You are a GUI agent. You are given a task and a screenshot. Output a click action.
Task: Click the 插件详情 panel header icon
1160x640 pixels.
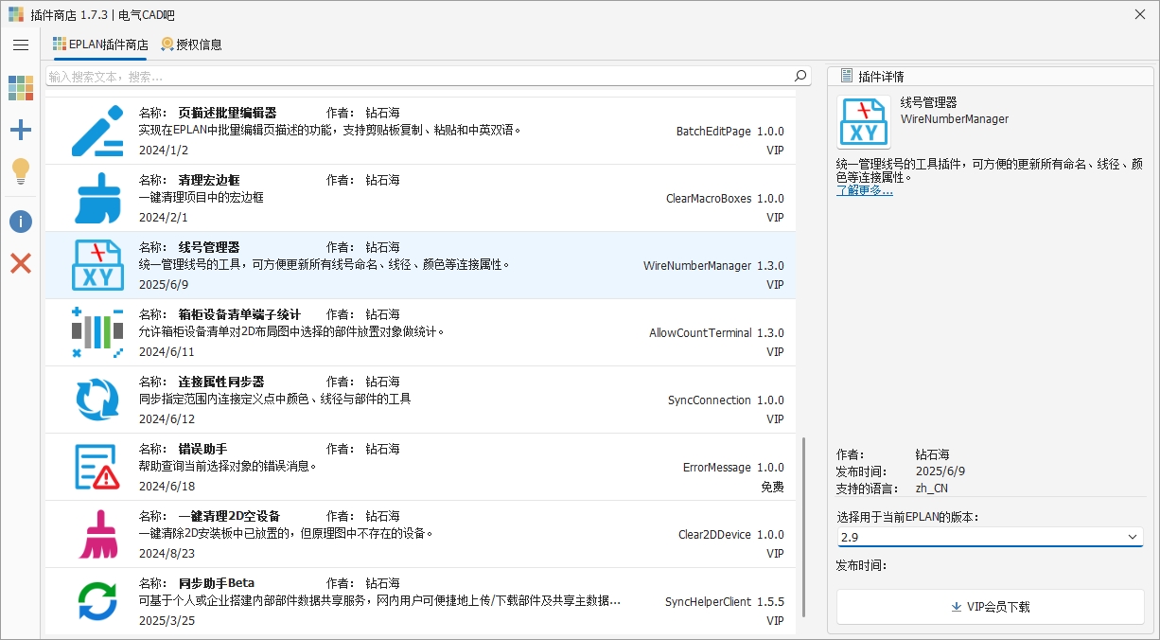tap(847, 76)
